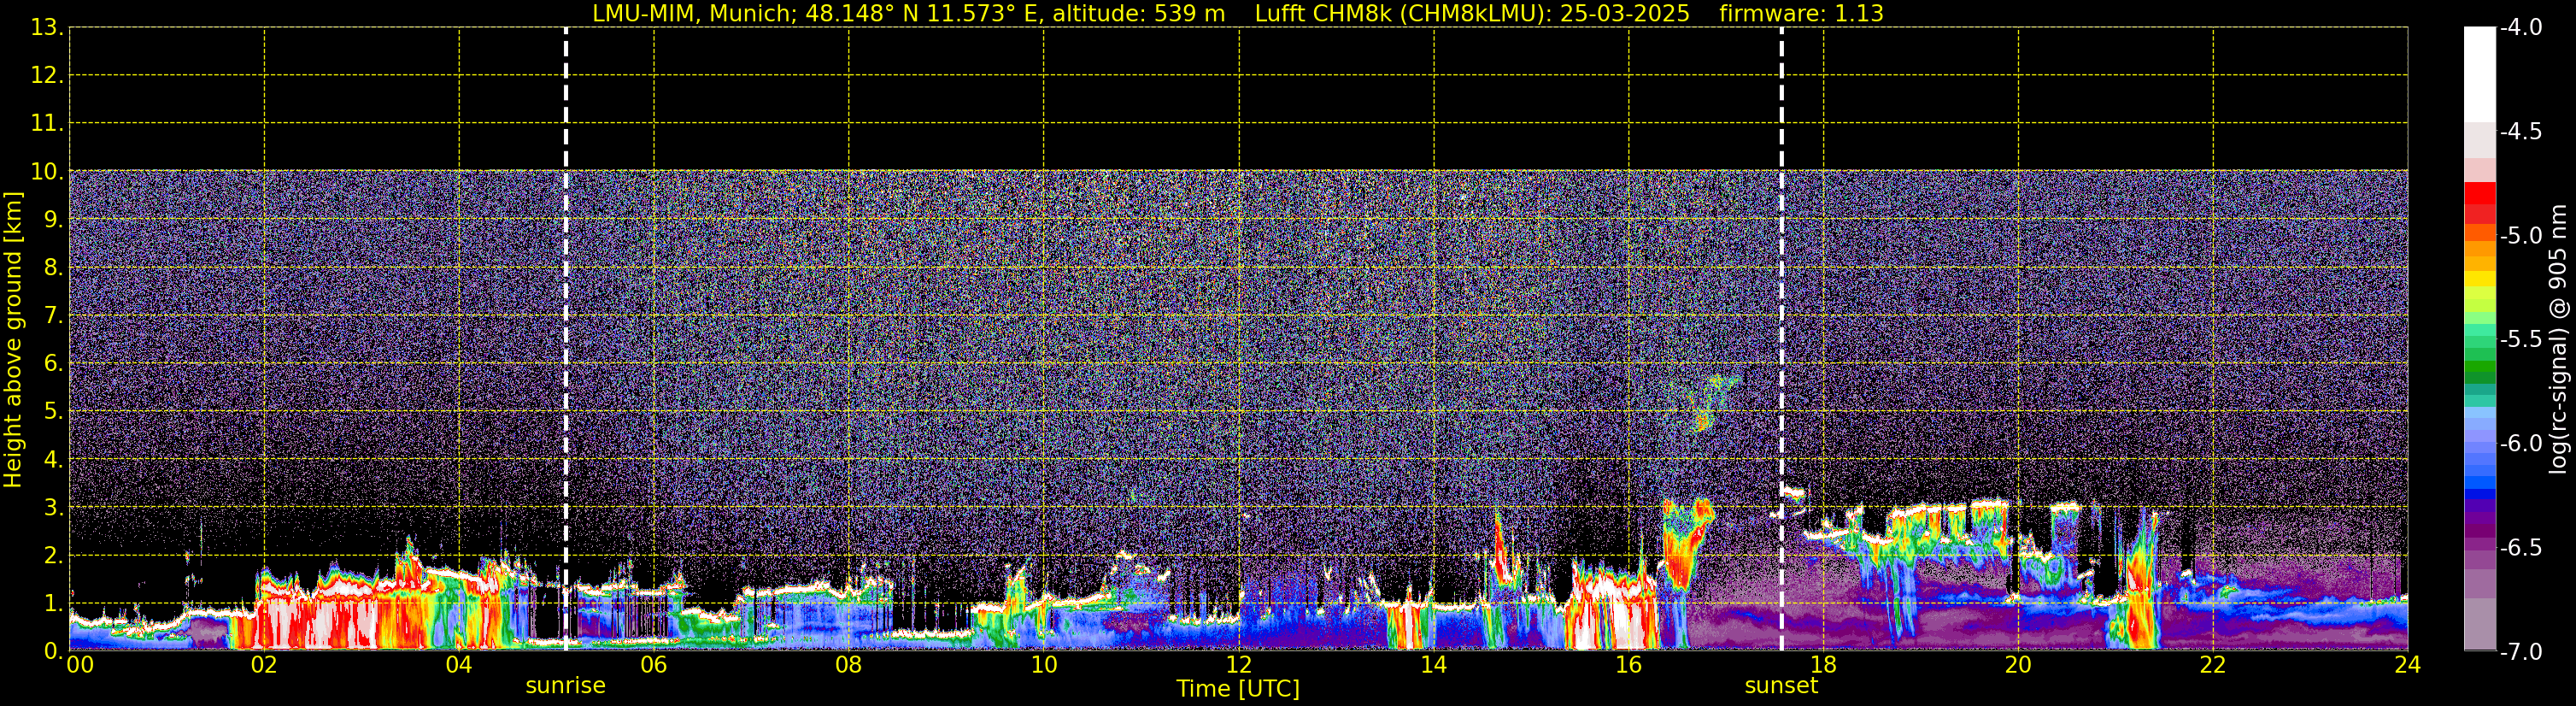Click the '10.' height tick label on the height axis
This screenshot has width=2576, height=706.
click(47, 172)
